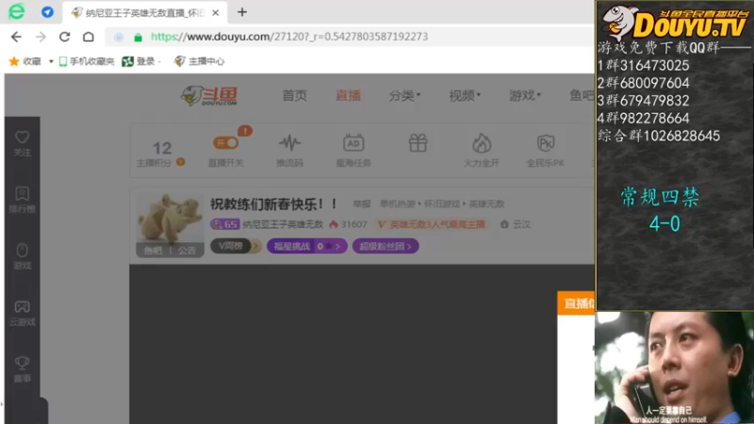Screen dimensions: 754x424
Task: Click the orange 直播 side tab
Action: (x=576, y=303)
